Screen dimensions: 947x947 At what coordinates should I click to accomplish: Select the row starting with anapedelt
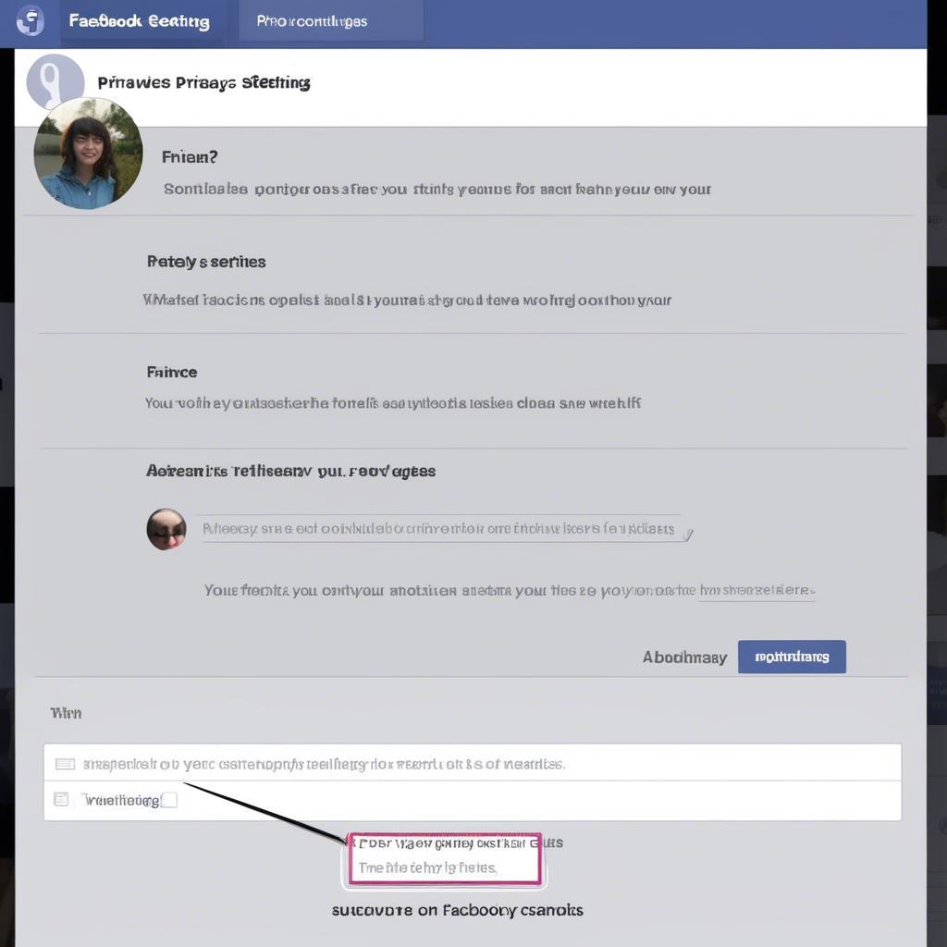point(473,763)
